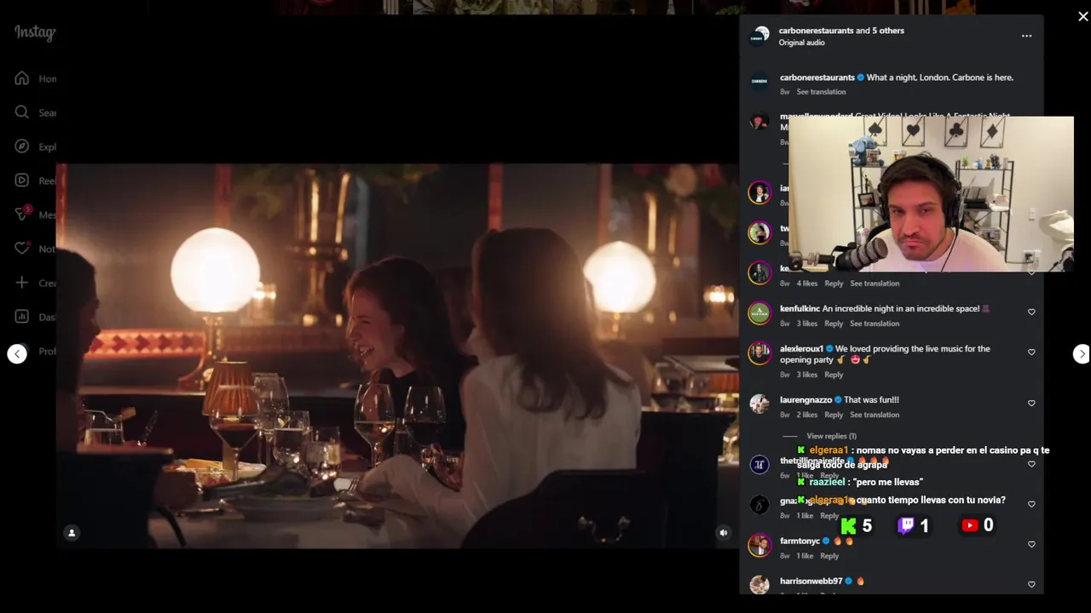
Task: View '2 likes' on laurengnazzo's comment
Action: 807,415
